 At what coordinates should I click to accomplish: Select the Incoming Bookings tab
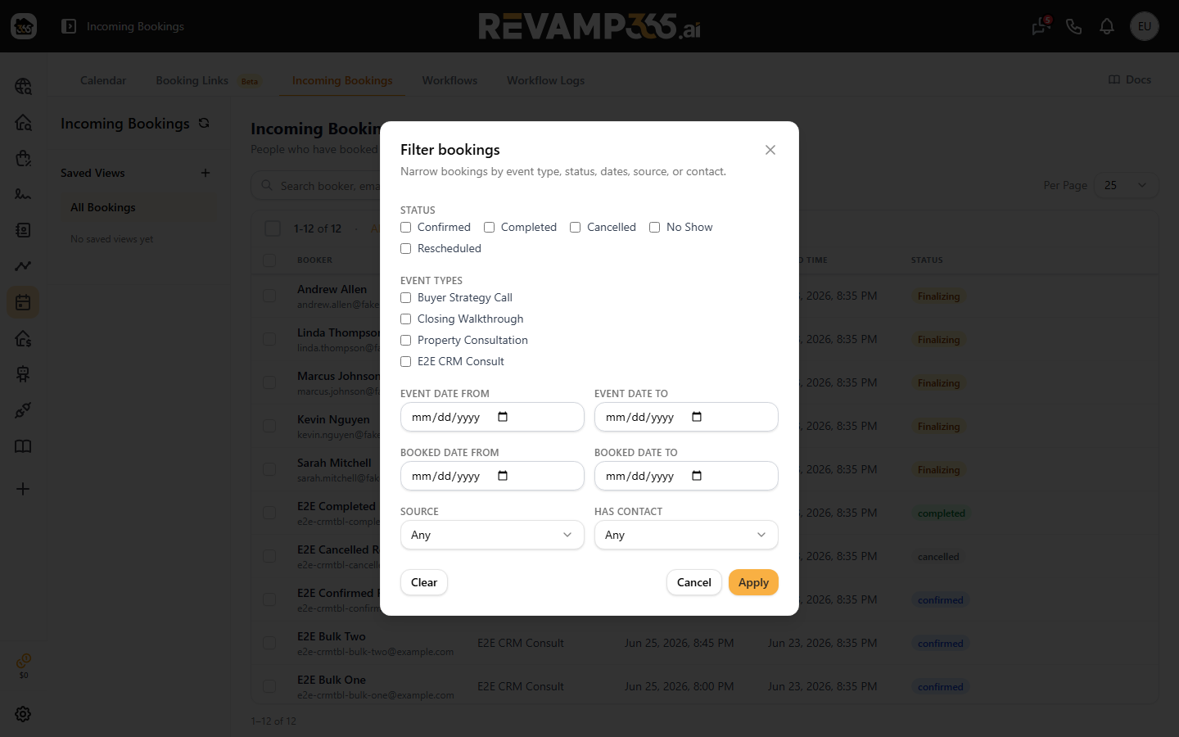342,80
